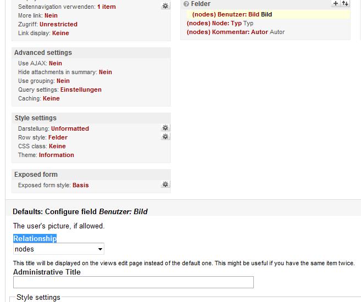Screen dimensions: 361x302
Task: Click the Darstellung value Unformatted
Action: (70, 129)
